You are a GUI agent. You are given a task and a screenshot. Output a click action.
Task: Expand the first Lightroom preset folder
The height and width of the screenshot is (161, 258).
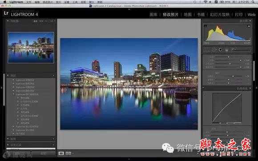coord(13,80)
